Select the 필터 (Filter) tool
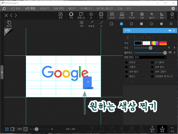 point(162,16)
